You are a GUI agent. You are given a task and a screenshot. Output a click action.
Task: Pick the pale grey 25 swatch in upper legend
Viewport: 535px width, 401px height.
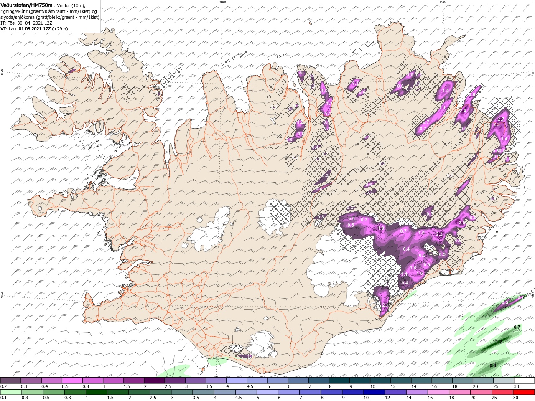[x=503, y=381]
